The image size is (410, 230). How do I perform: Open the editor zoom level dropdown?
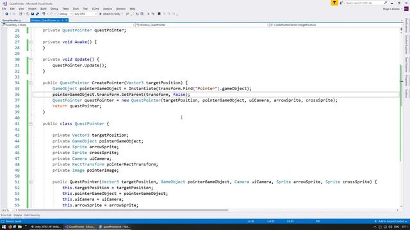7,210
